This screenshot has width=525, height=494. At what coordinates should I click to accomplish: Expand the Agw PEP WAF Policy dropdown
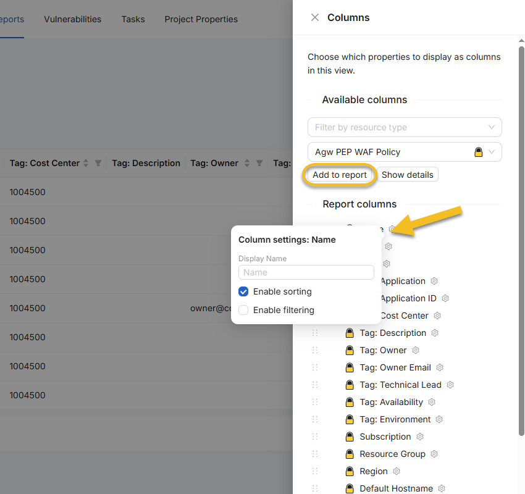click(405, 152)
